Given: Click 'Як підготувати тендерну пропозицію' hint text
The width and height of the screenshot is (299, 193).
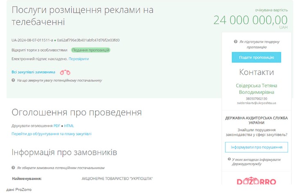Looking at the screenshot, I should (259, 44).
